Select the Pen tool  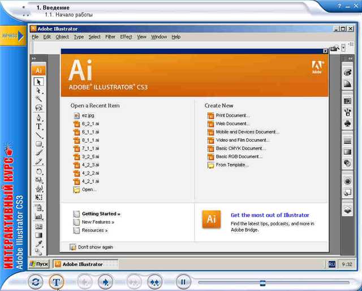(x=38, y=118)
